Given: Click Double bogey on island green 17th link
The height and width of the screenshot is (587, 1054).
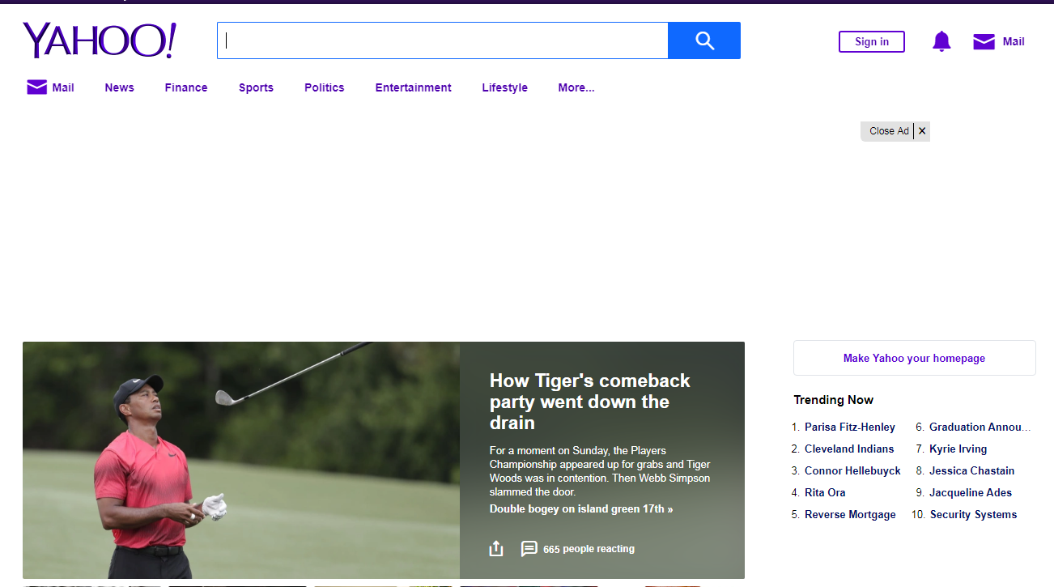Looking at the screenshot, I should click(581, 508).
